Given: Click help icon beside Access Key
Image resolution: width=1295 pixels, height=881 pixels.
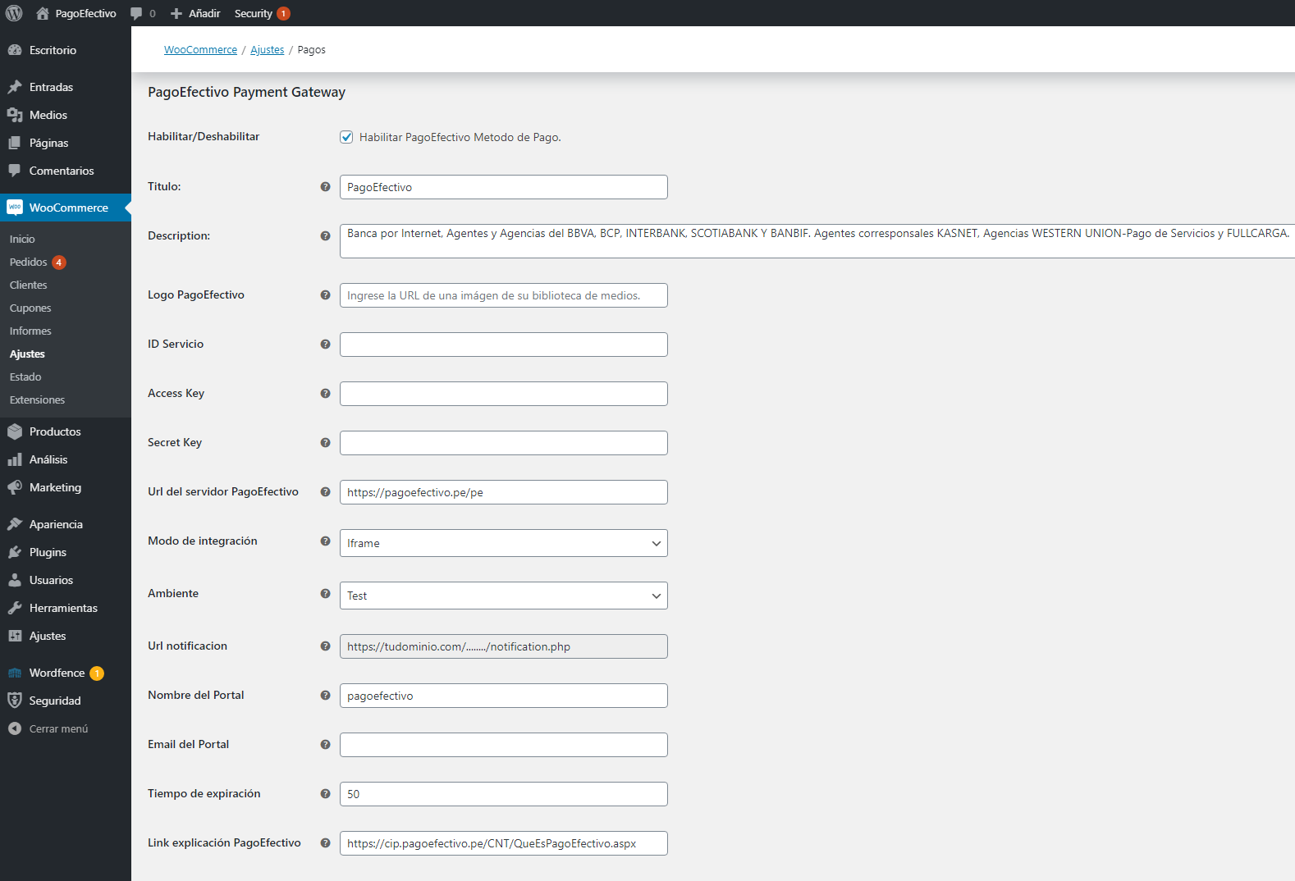Looking at the screenshot, I should pos(325,394).
